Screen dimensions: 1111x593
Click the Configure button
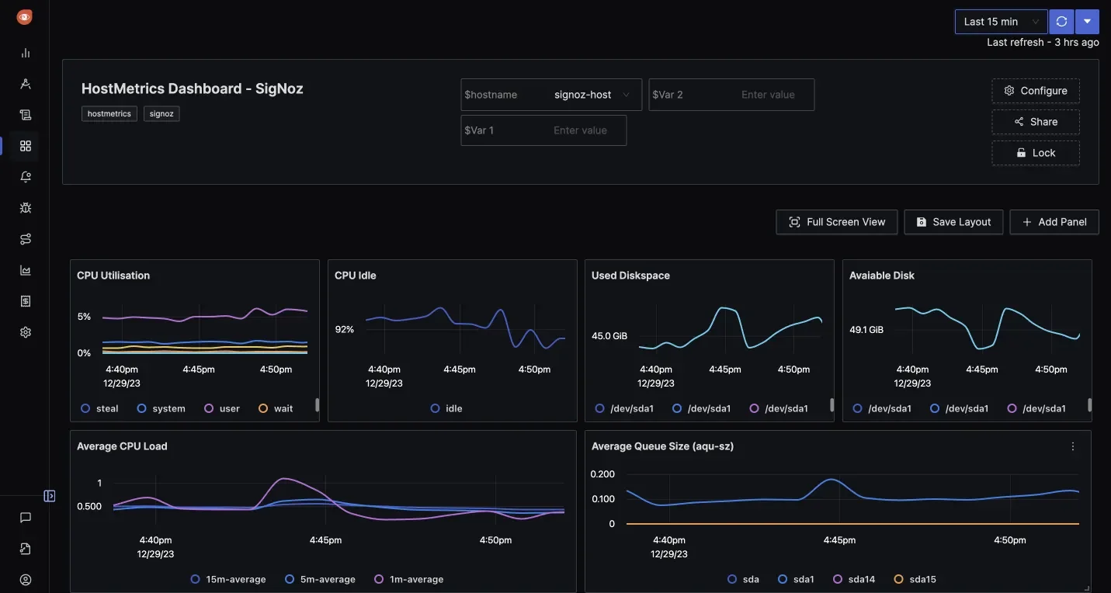click(x=1035, y=91)
